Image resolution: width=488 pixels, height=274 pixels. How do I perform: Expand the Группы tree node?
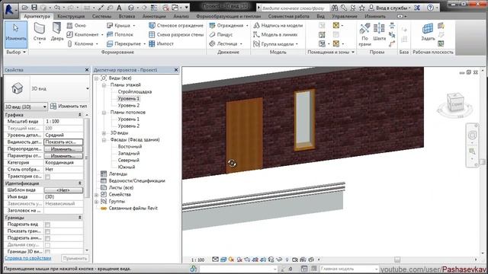[97, 201]
